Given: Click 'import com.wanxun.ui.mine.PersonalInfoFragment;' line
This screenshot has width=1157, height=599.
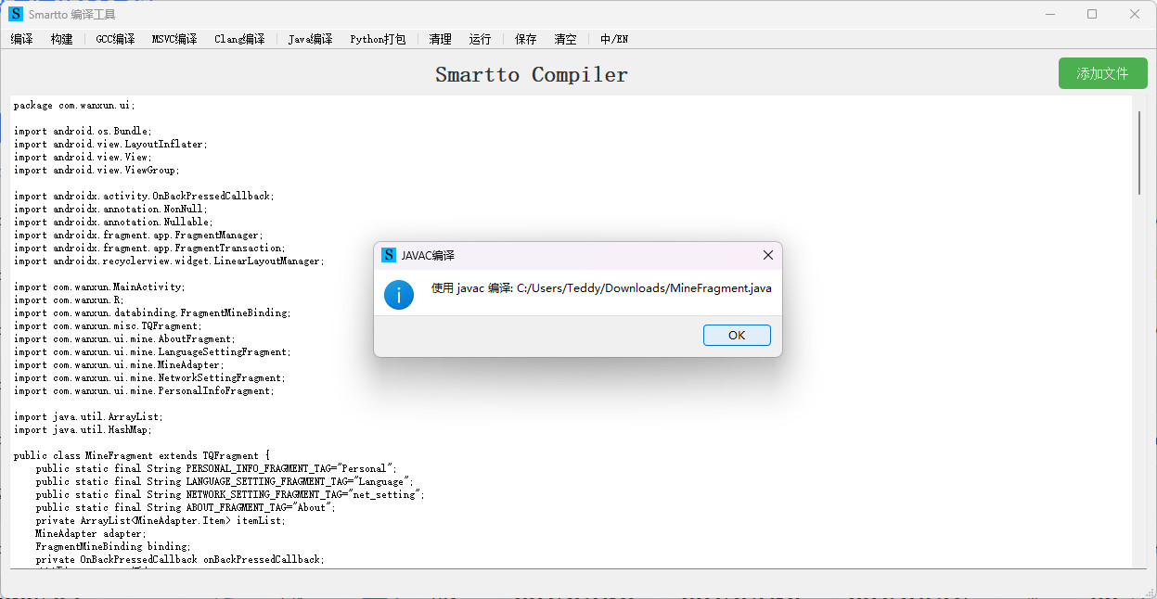Looking at the screenshot, I should point(144,390).
